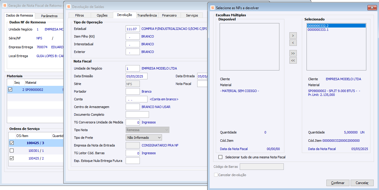Move selected item left with < button
379x190 pixels.
coord(293,43)
